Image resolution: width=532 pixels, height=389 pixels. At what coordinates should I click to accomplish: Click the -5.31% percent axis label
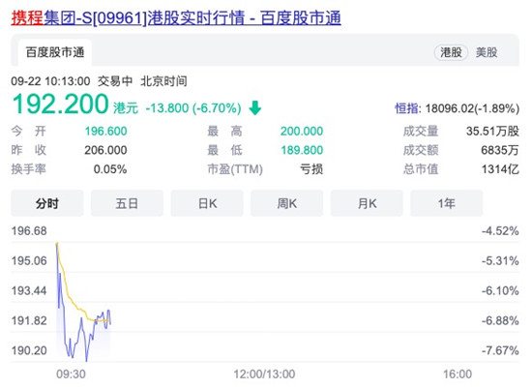point(500,261)
